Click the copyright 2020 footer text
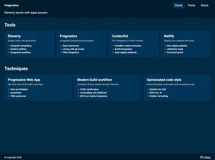The height and width of the screenshot is (160, 215). pyautogui.click(x=13, y=157)
